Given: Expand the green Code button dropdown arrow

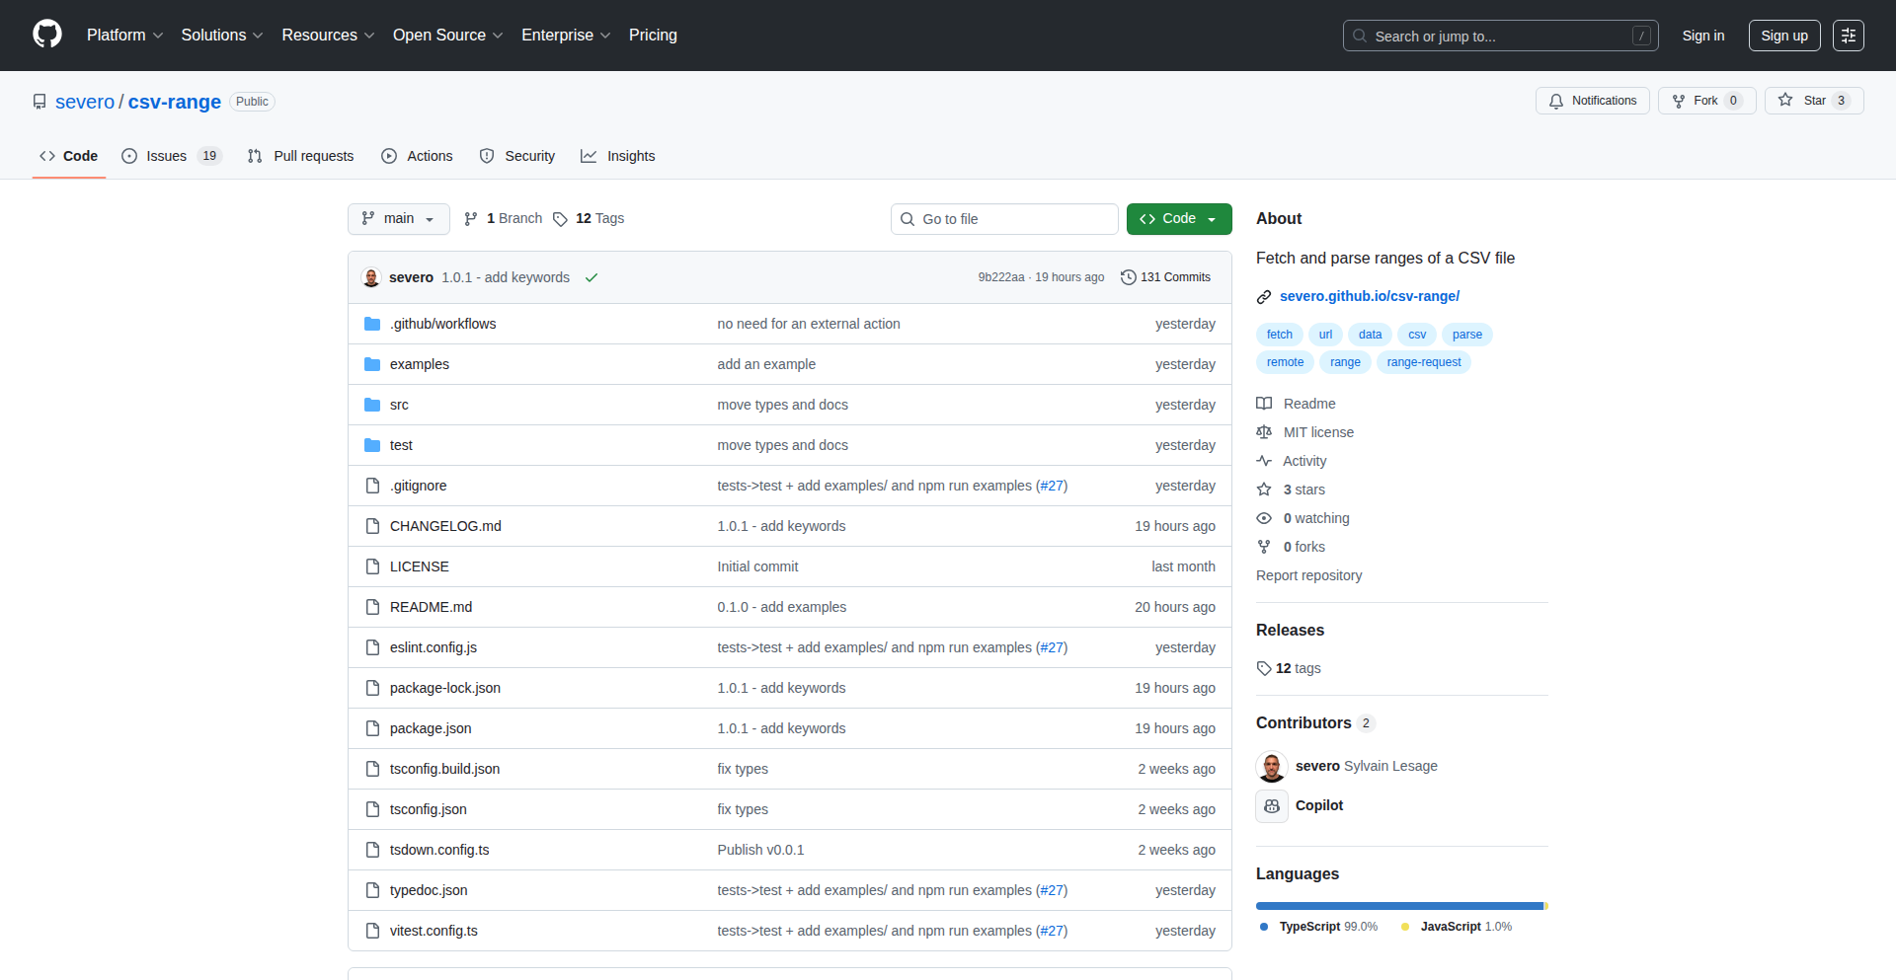Looking at the screenshot, I should pyautogui.click(x=1213, y=219).
